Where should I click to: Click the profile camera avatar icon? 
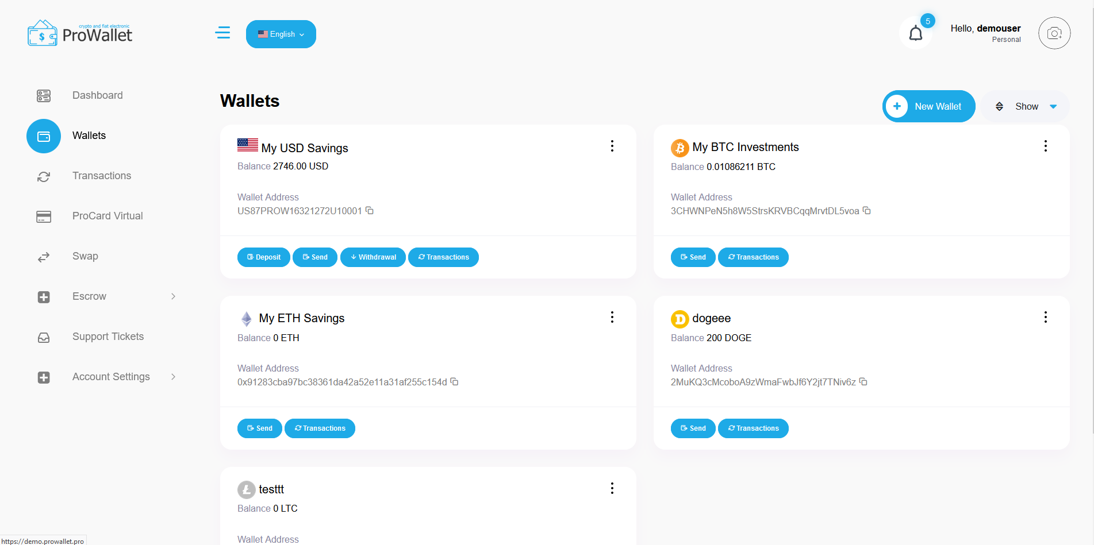point(1054,33)
